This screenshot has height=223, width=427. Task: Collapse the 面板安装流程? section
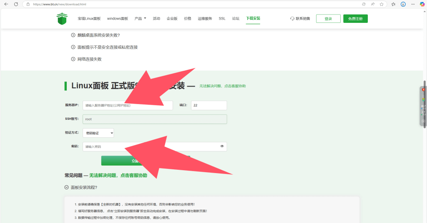(x=81, y=187)
